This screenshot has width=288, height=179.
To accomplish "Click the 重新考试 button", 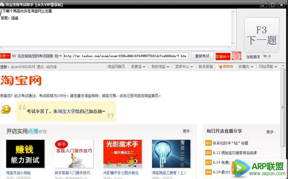I will 202,56.
